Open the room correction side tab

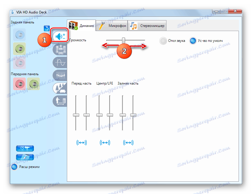(x=60, y=101)
